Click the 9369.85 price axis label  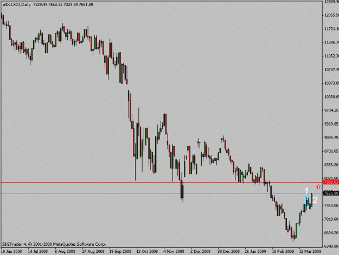tap(331, 124)
